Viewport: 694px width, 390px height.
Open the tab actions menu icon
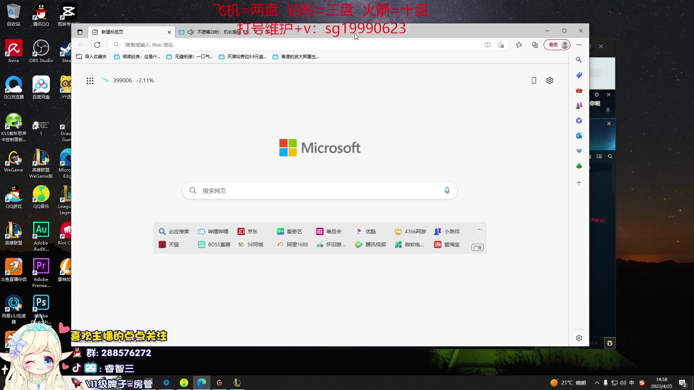(80, 32)
